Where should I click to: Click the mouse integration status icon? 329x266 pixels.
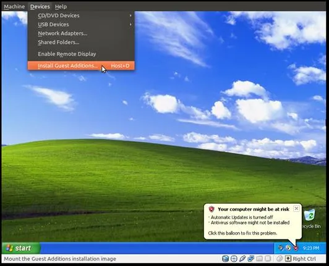(280, 259)
